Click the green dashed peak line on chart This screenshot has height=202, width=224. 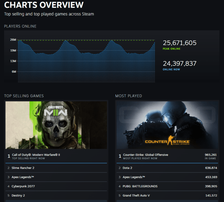(86, 40)
